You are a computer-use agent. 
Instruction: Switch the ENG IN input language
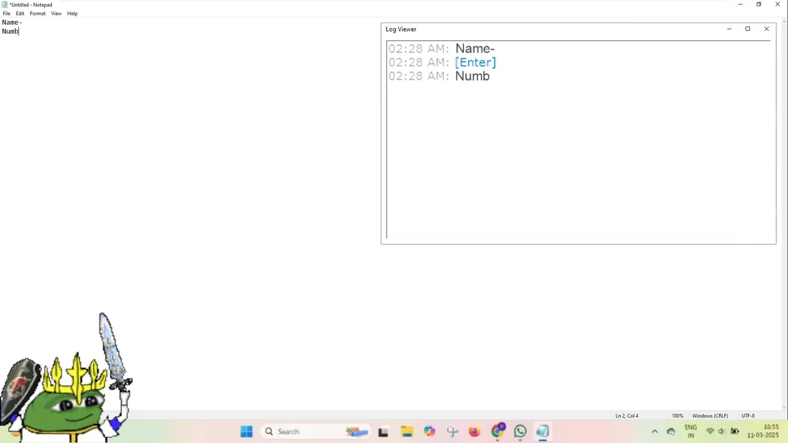coord(691,431)
